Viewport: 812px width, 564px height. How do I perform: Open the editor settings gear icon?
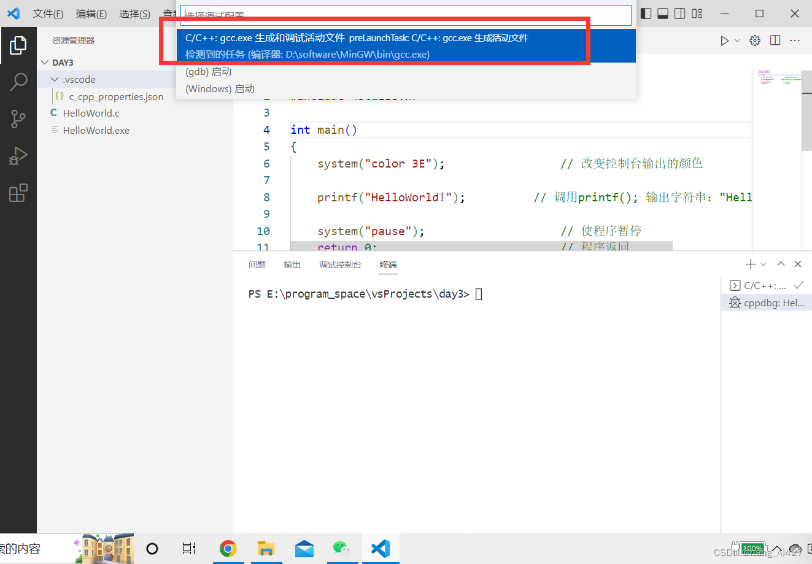pos(755,41)
